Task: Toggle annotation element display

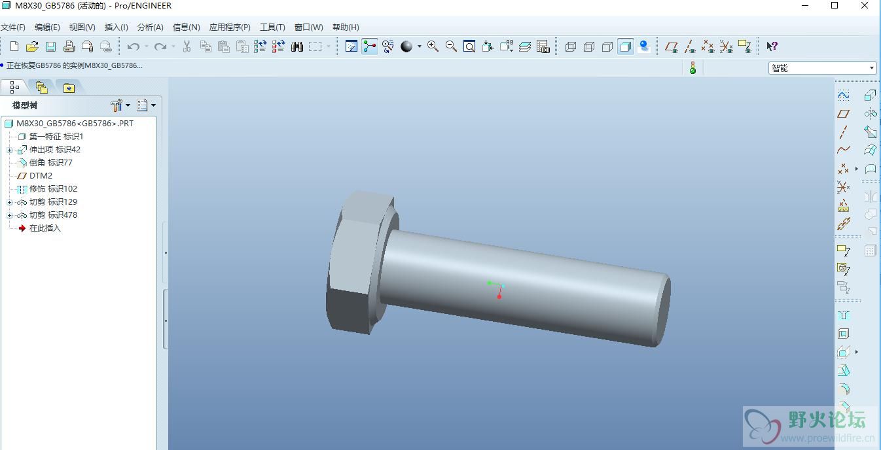Action: coord(744,46)
